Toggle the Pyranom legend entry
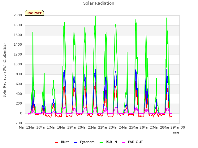This screenshot has height=148, width=198. (84, 142)
